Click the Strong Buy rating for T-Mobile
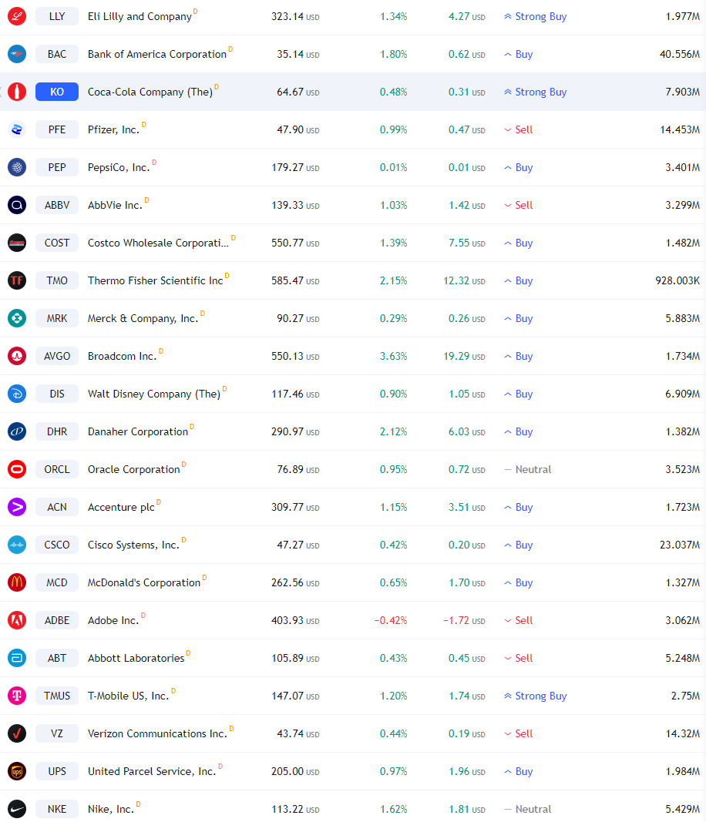Screen dimensions: 706x822 536,696
